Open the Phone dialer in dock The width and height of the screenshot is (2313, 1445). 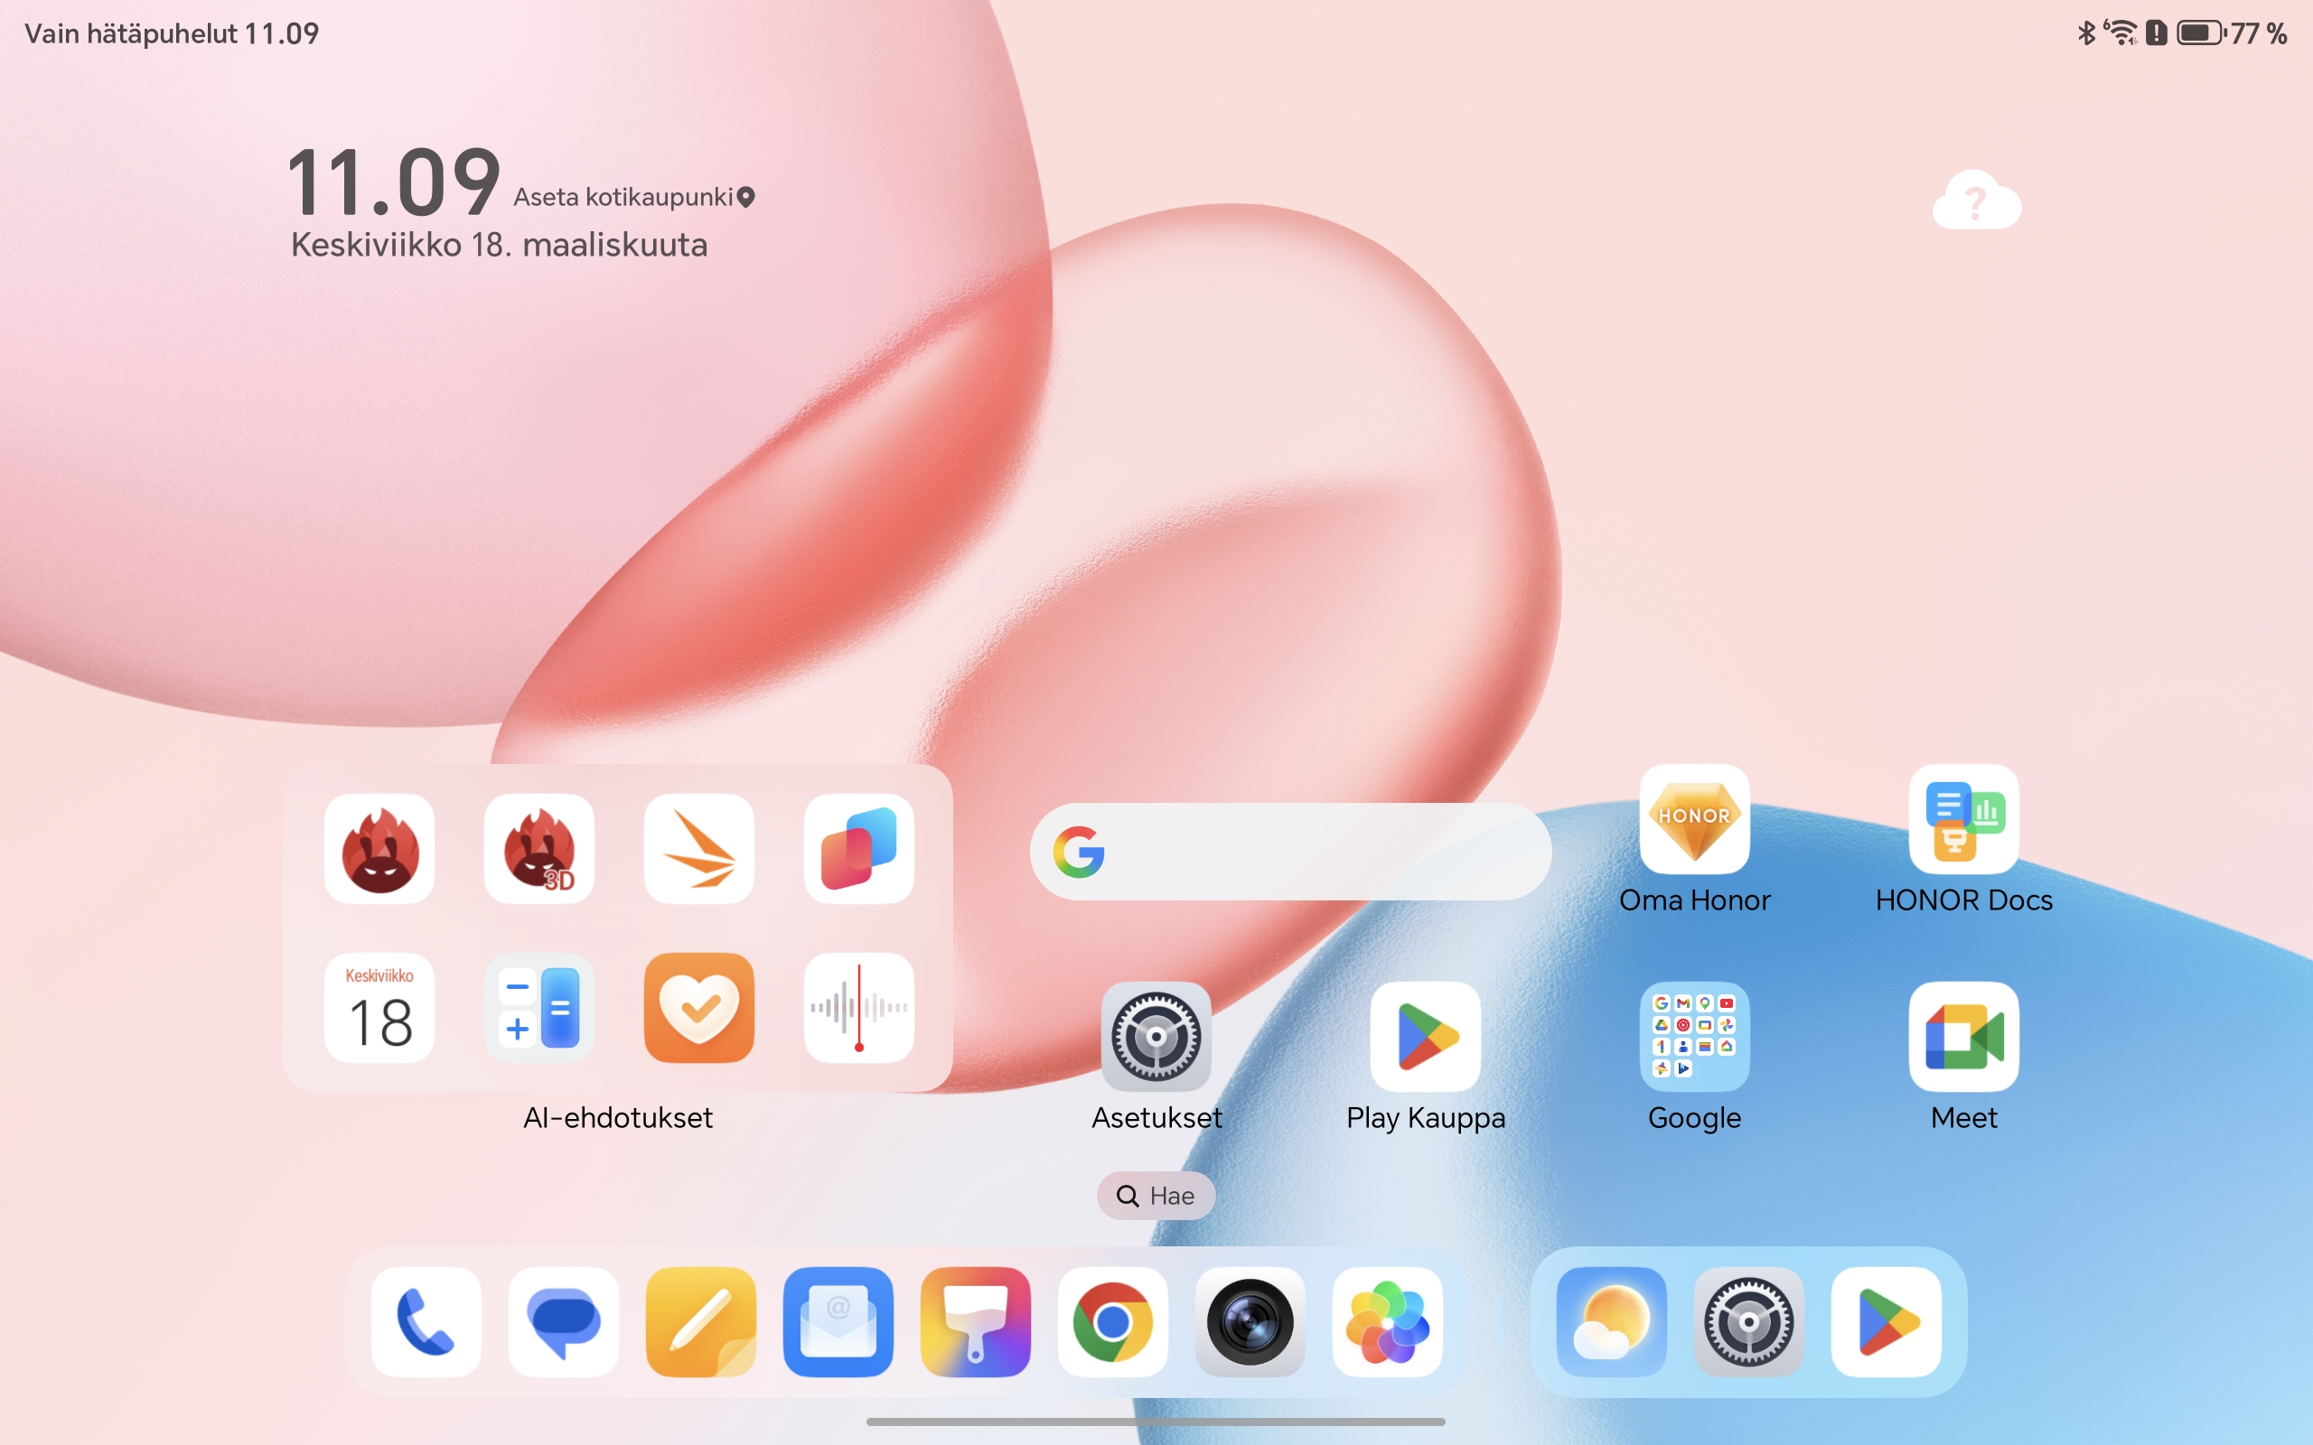(x=426, y=1321)
